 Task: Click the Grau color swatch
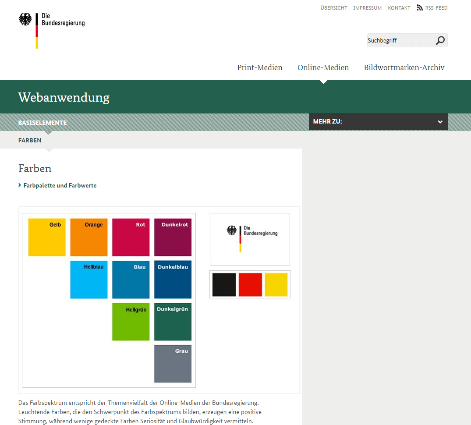[173, 364]
